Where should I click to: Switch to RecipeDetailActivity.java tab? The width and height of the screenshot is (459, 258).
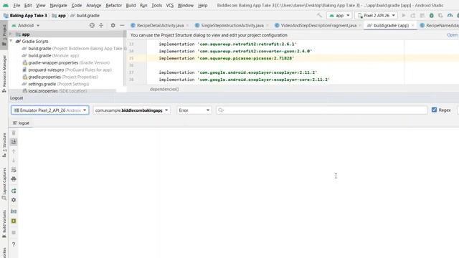click(160, 26)
